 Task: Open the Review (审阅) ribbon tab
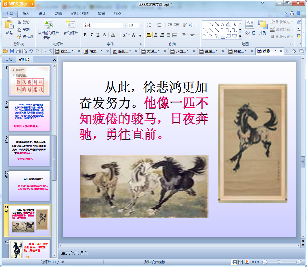pyautogui.click(x=101, y=13)
